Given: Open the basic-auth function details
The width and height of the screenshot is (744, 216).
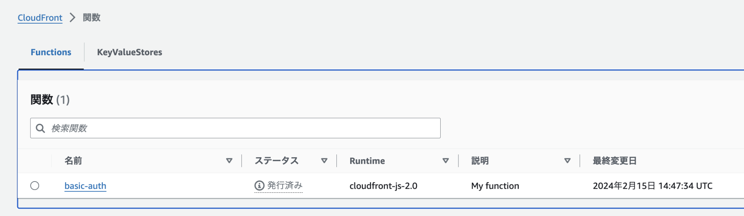Looking at the screenshot, I should 85,186.
